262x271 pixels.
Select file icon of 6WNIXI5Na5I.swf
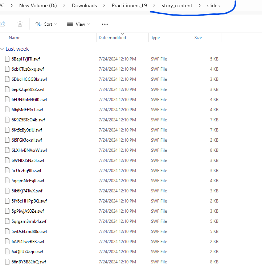point(7,160)
